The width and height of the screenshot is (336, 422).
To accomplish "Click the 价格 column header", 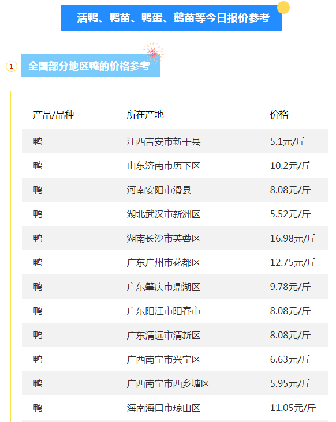I will pos(279,114).
